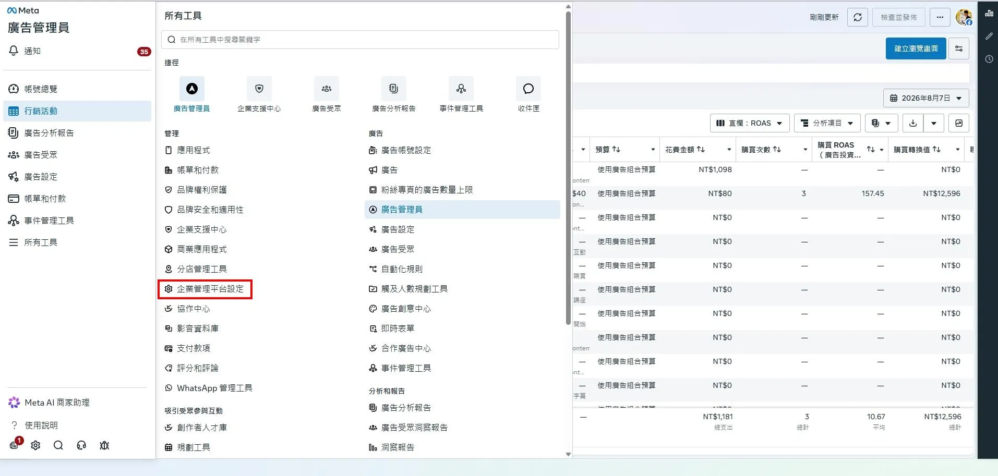
Task: Open 協作中心 in the tools list
Action: click(187, 309)
